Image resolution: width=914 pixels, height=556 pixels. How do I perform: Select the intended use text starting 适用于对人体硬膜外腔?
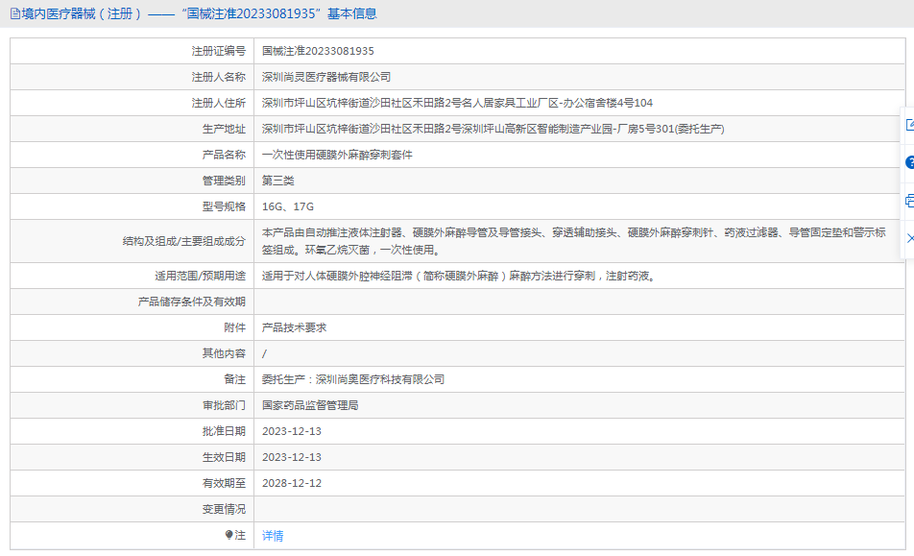pos(460,276)
